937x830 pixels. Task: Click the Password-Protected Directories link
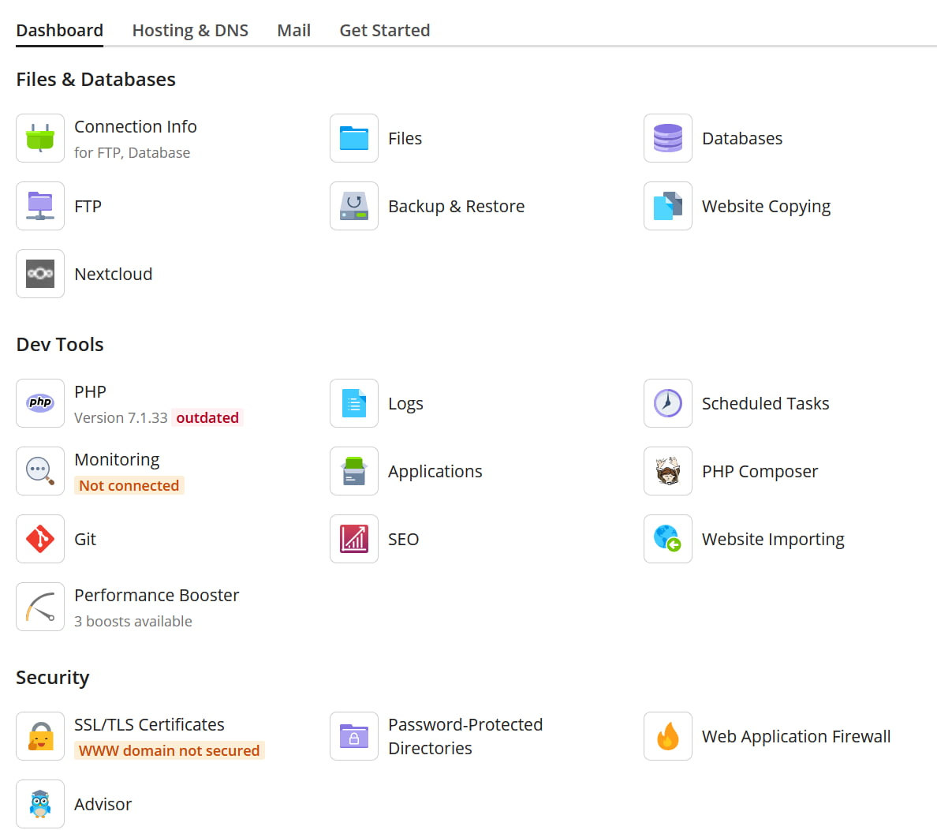point(465,736)
